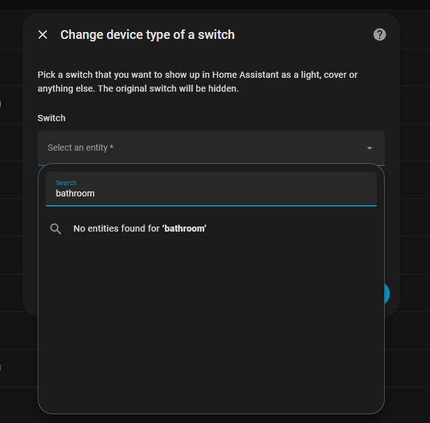Click the magnifier icon beside no-results message
The height and width of the screenshot is (423, 430).
coord(56,229)
